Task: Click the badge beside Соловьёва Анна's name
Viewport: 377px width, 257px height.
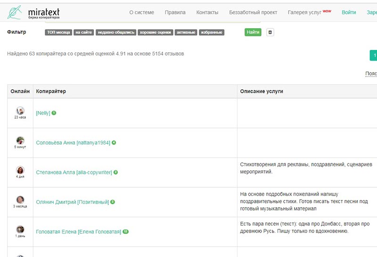Action: point(114,143)
